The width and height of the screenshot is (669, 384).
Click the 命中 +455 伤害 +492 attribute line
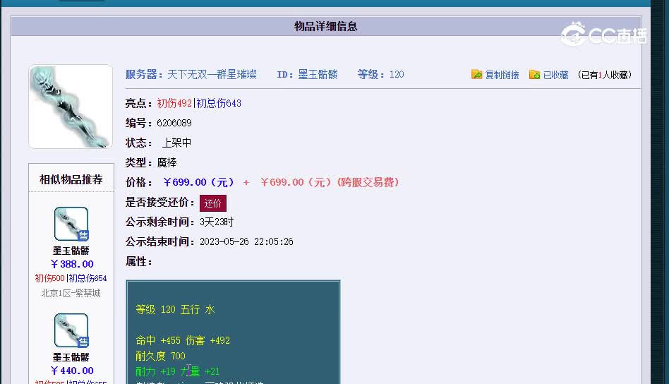183,340
